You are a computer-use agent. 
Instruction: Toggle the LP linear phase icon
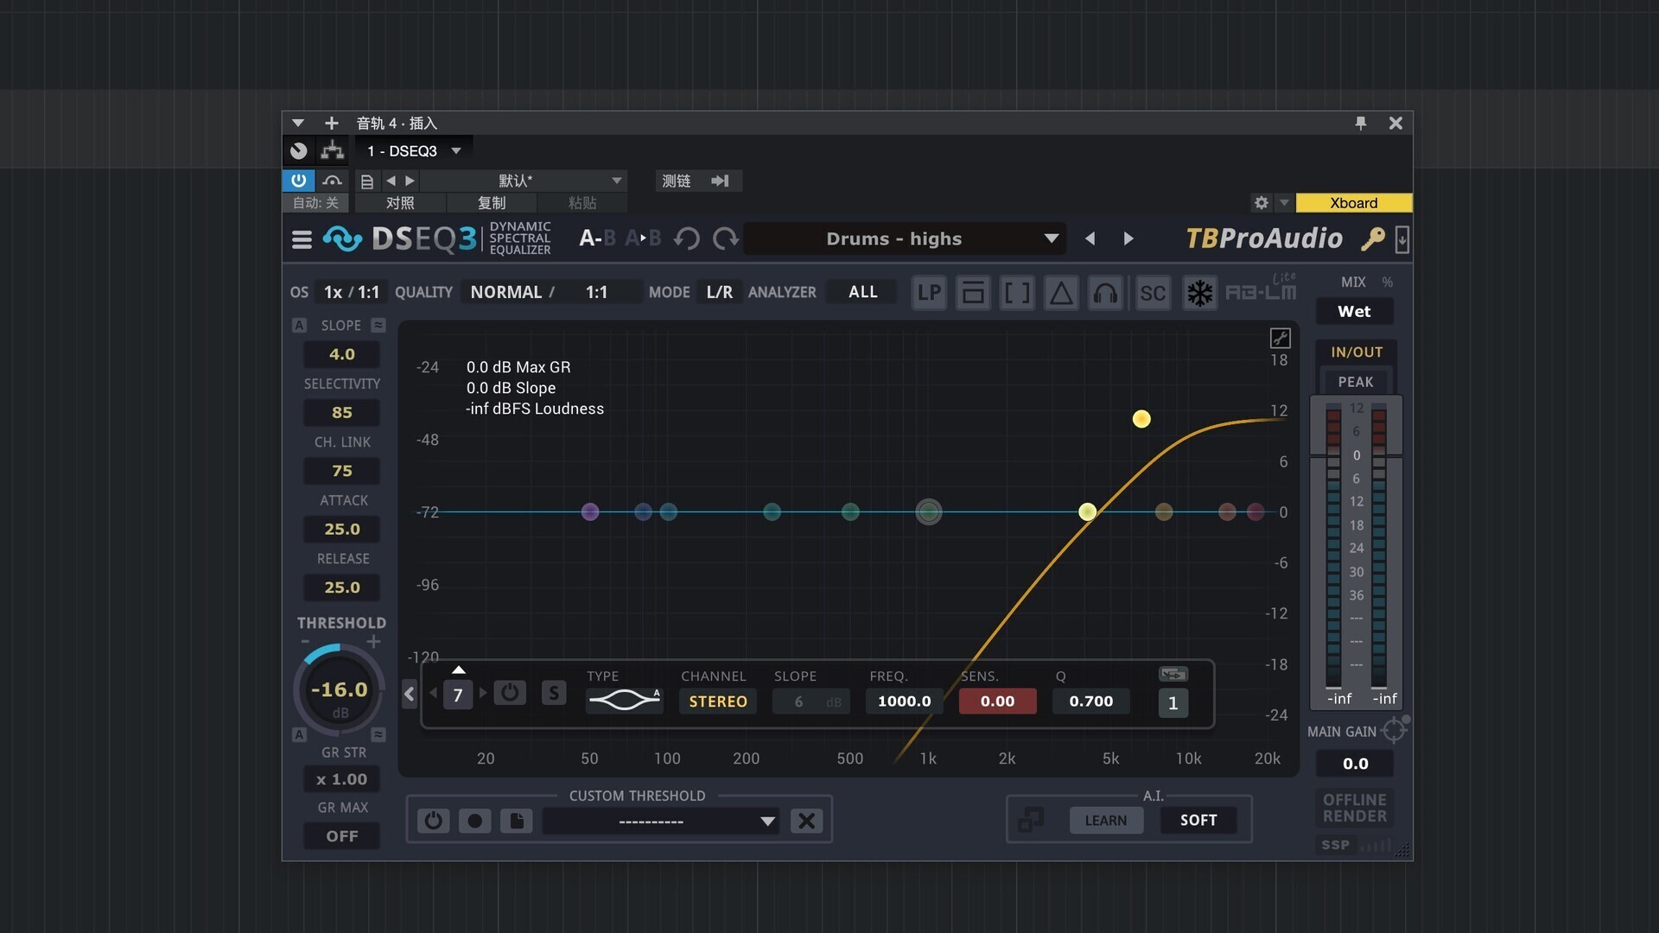pos(930,293)
